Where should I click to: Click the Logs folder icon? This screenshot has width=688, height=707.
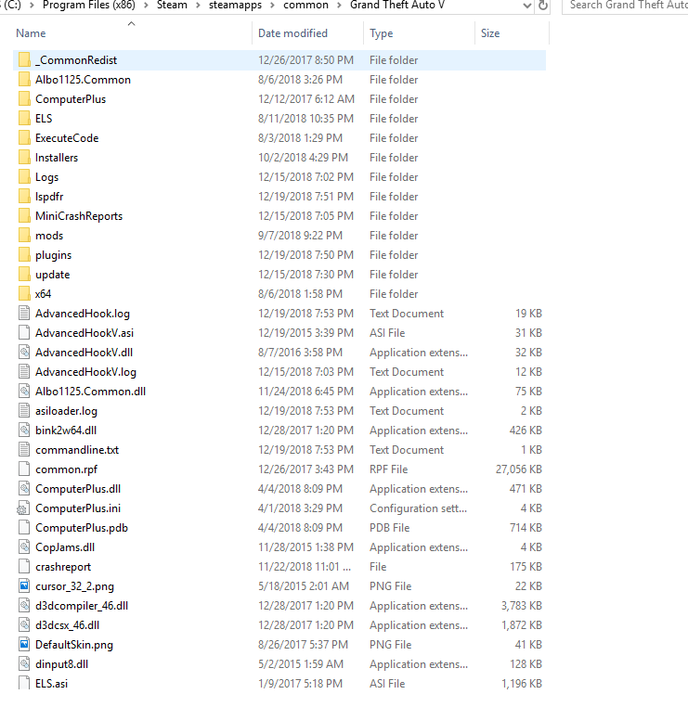pyautogui.click(x=24, y=177)
